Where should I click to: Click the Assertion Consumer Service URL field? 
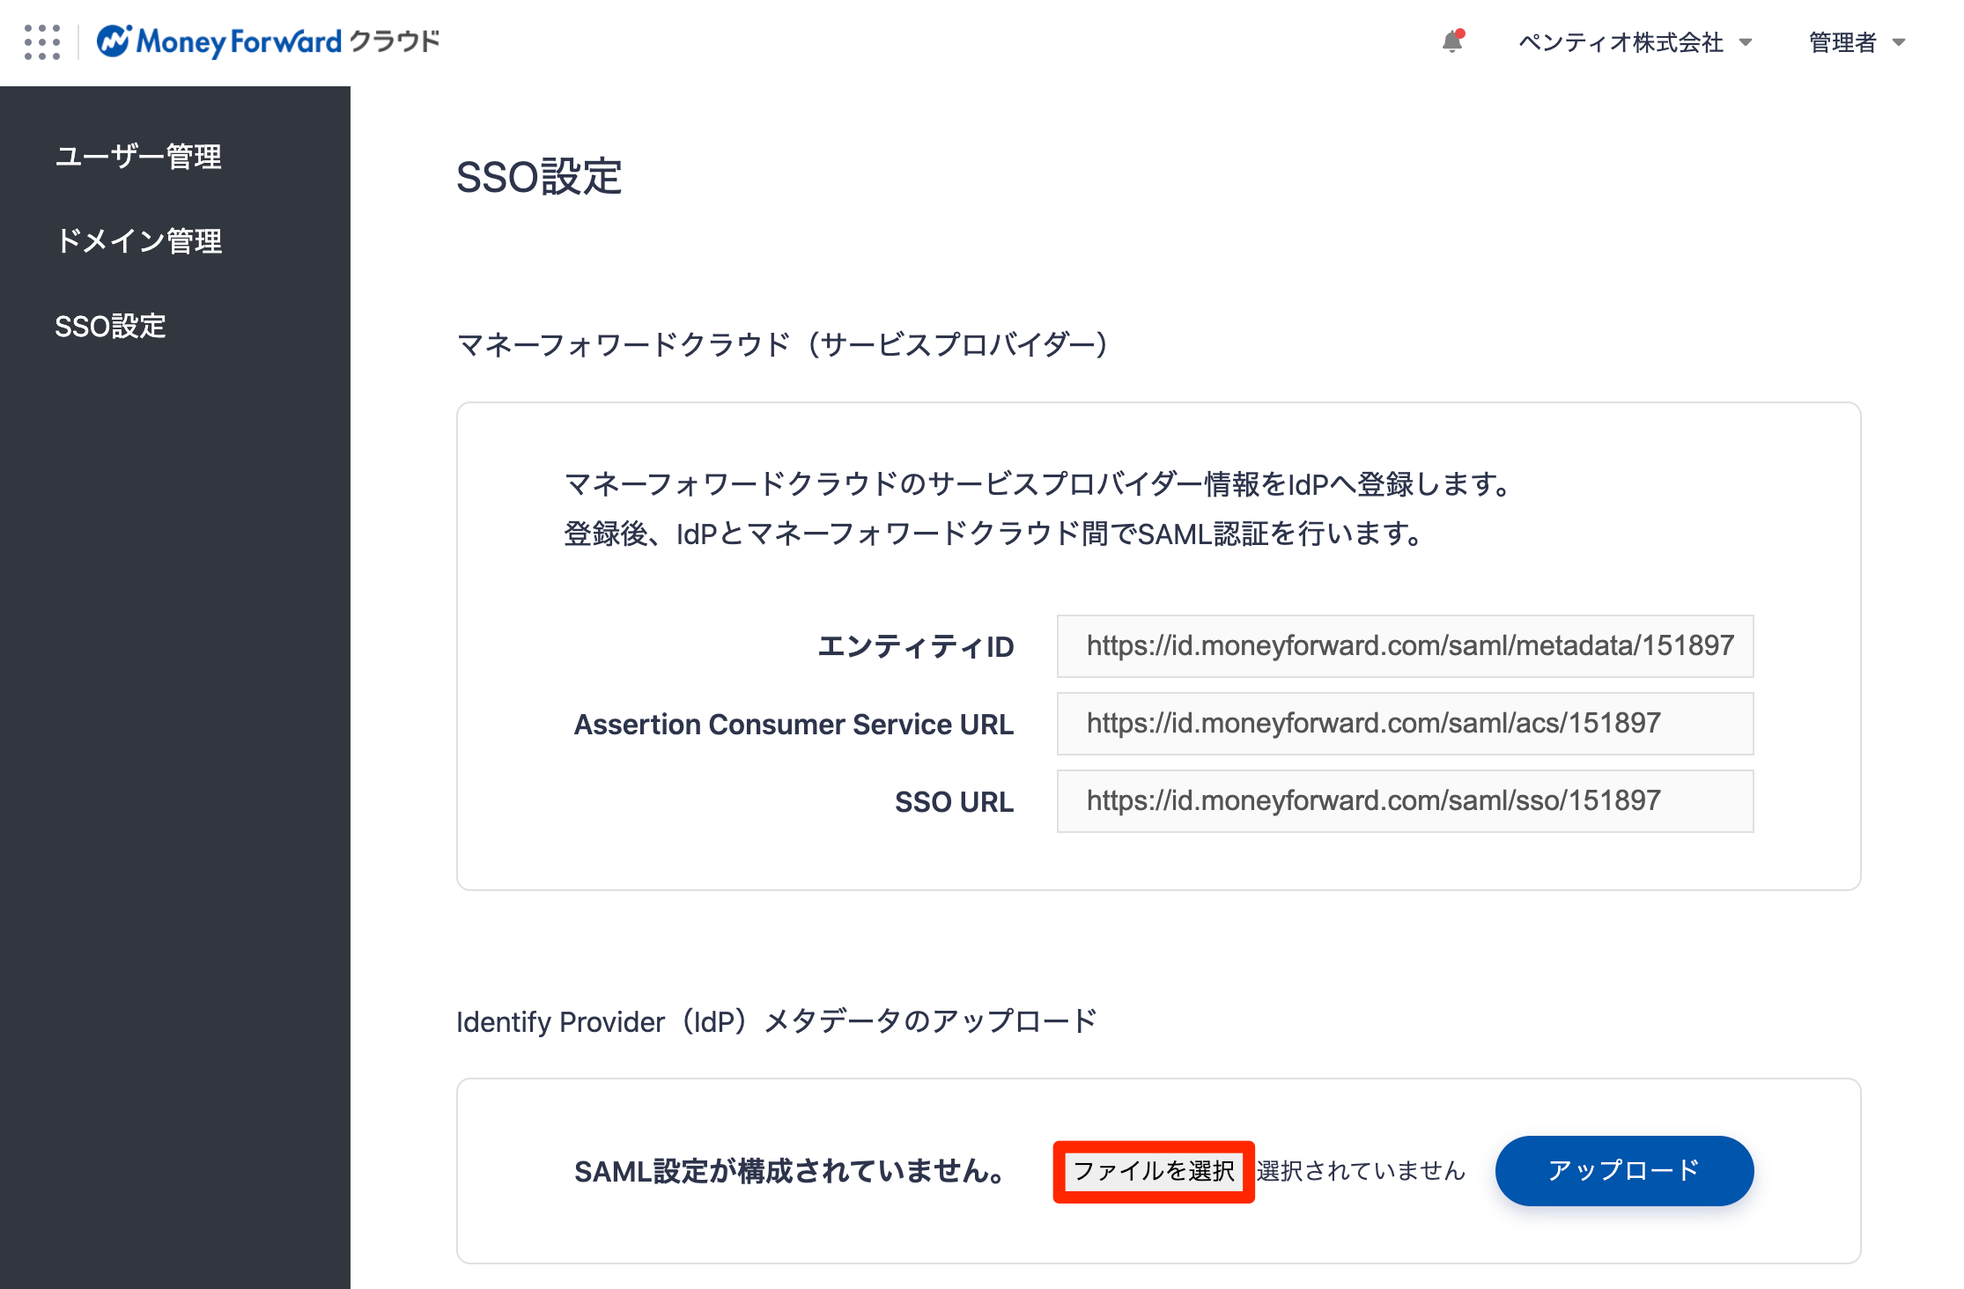1405,724
